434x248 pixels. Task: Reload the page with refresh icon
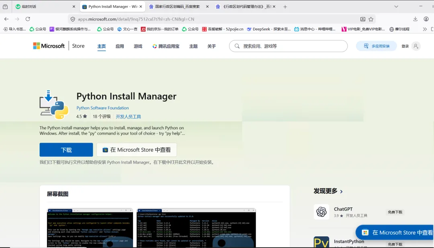[x=28, y=19]
